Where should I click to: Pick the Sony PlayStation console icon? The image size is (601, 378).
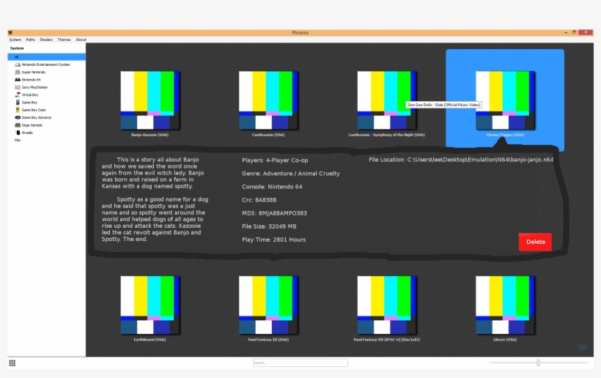pyautogui.click(x=18, y=87)
